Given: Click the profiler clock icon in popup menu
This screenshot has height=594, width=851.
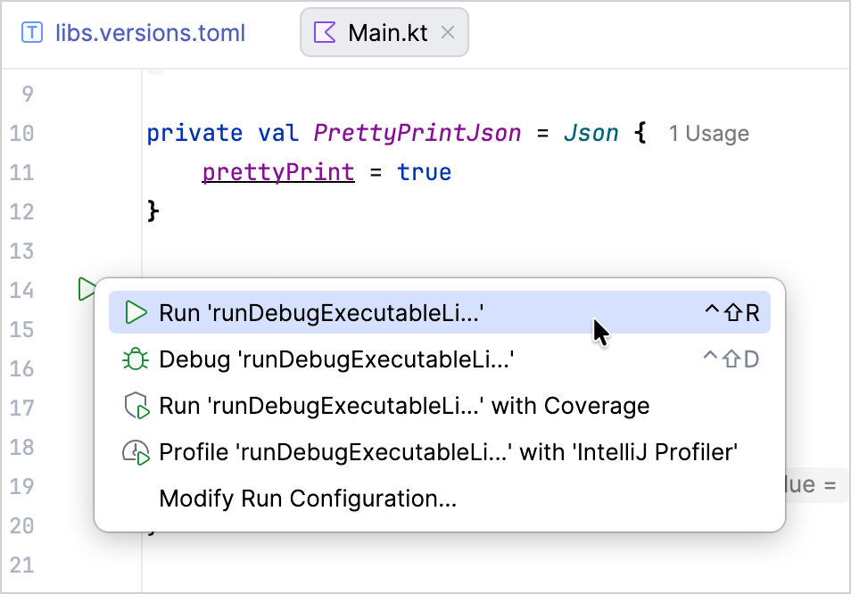Looking at the screenshot, I should (x=136, y=452).
